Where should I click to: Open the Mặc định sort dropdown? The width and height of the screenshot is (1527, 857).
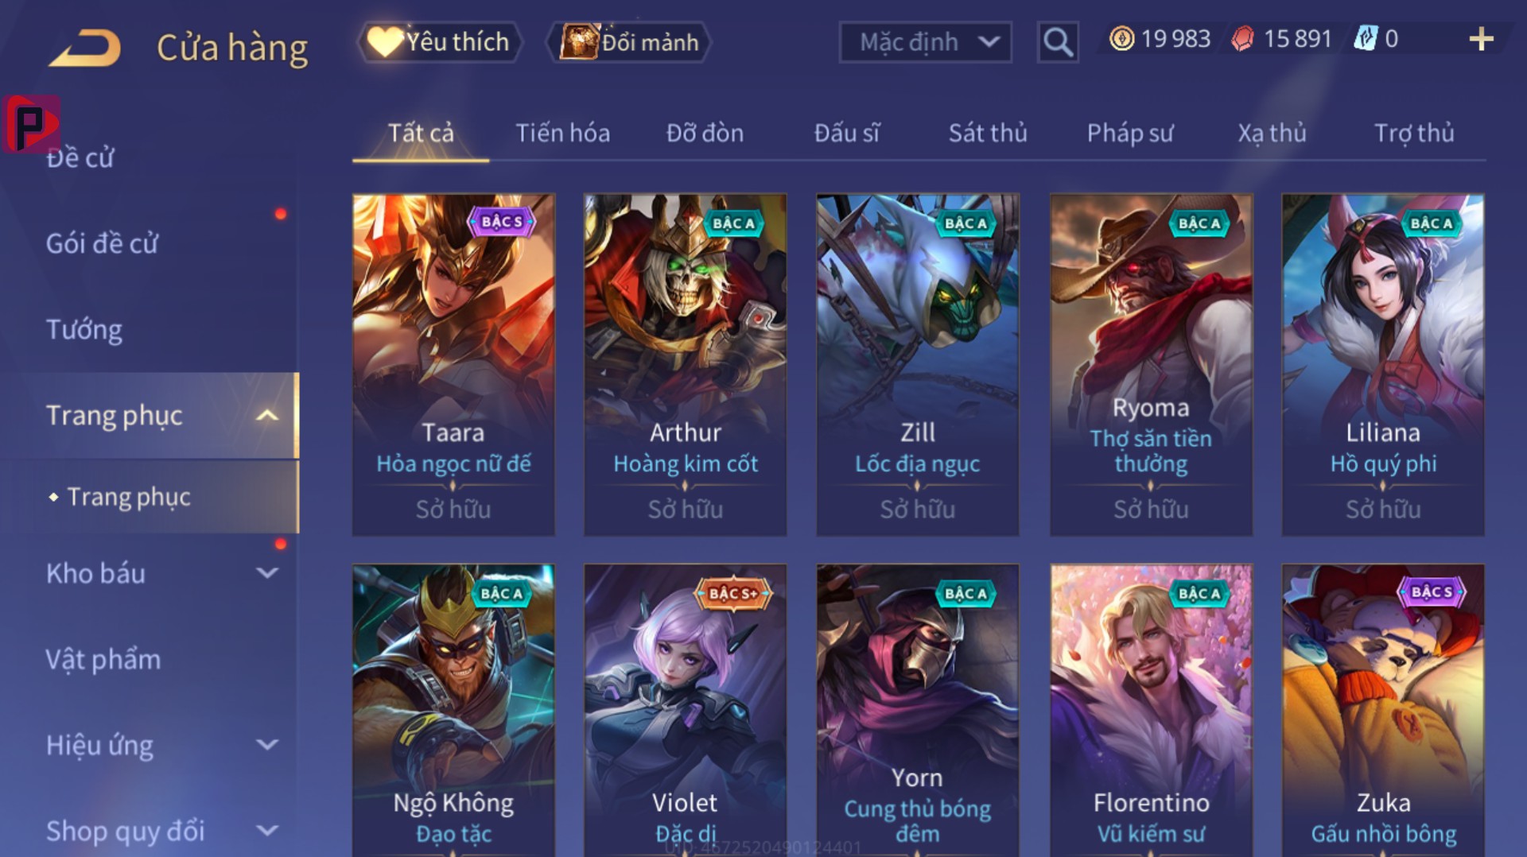click(925, 42)
